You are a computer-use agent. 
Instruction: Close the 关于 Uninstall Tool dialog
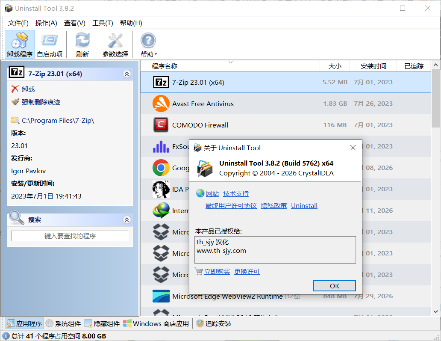(x=353, y=148)
